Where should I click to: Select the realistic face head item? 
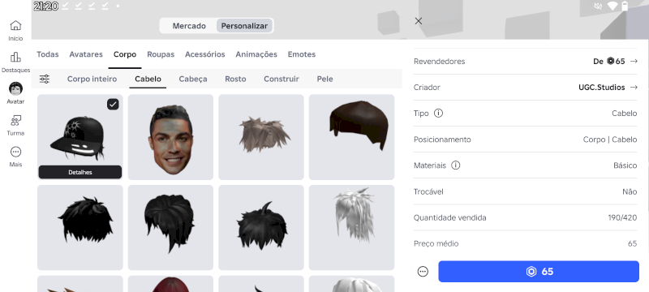click(170, 137)
